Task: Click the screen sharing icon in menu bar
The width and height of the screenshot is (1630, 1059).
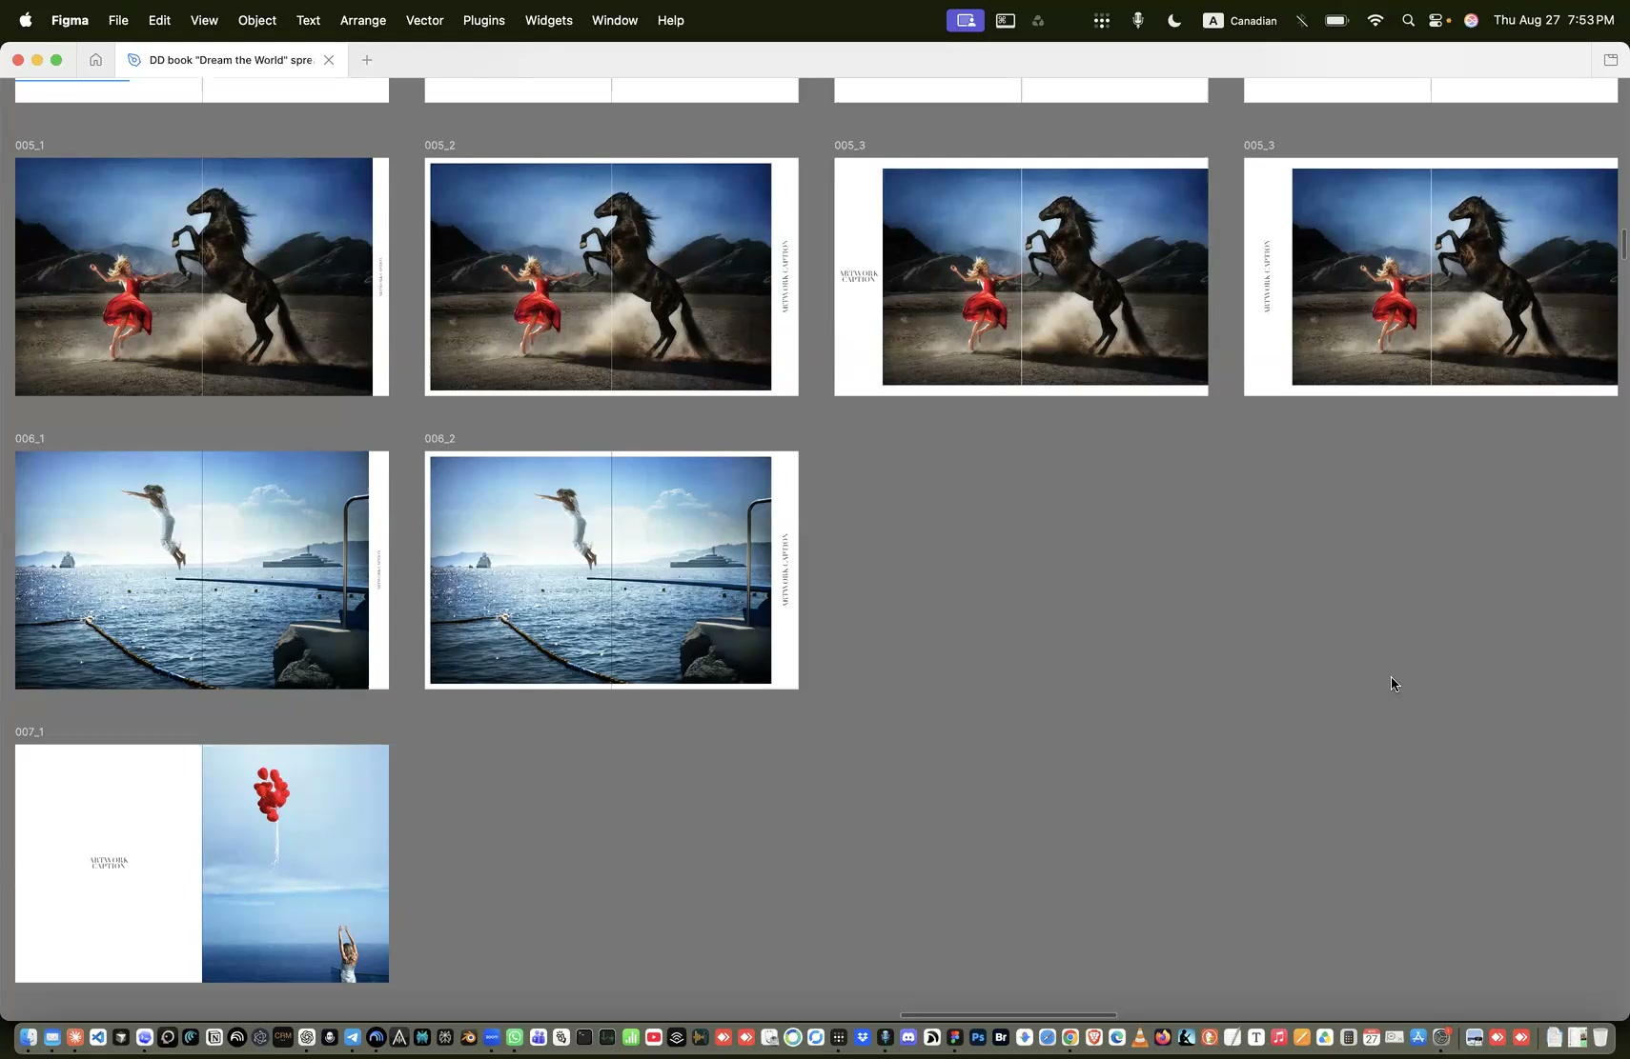Action: (x=966, y=20)
